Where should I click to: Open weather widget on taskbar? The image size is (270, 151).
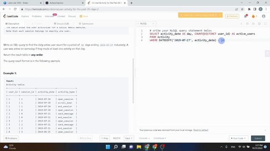10,147
